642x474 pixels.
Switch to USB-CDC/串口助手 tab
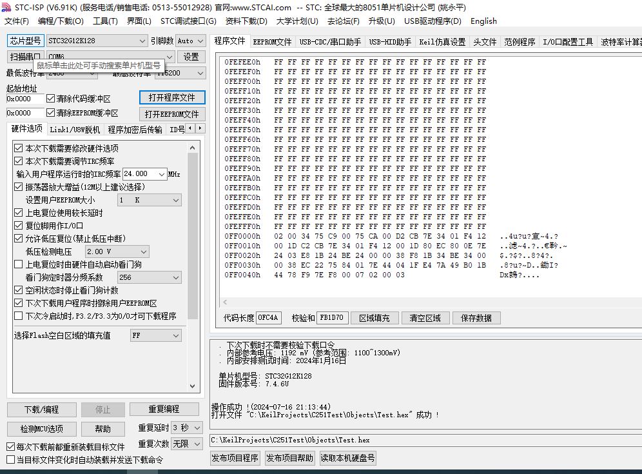[330, 42]
